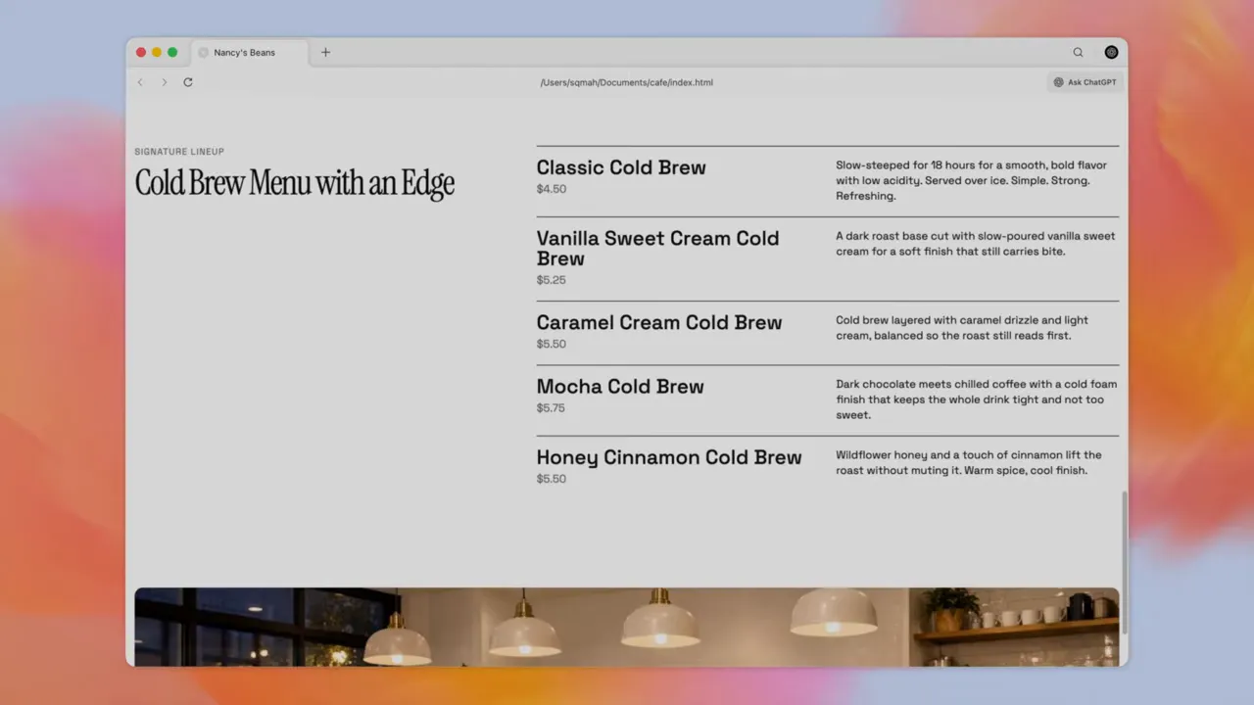
Task: Click the Honey Cinnamon Cold Brew heading
Action: pos(669,457)
